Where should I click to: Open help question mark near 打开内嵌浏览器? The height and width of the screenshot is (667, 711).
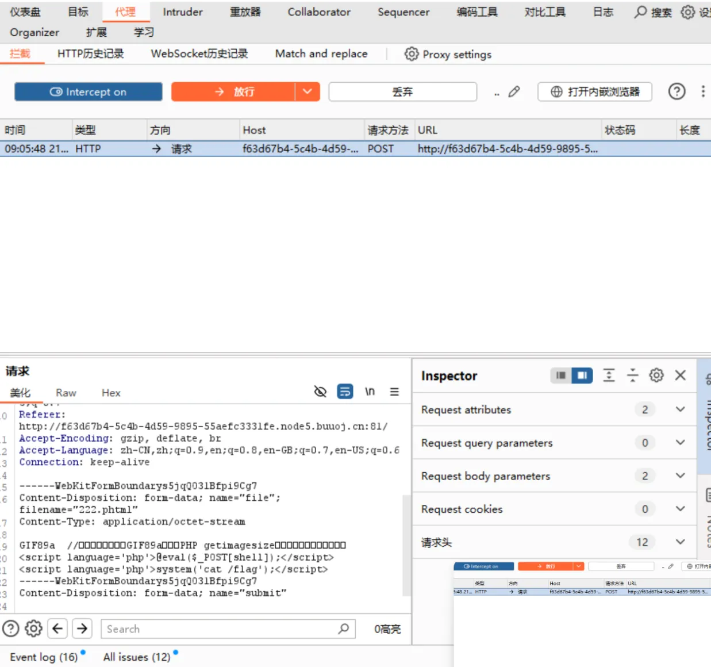tap(677, 91)
